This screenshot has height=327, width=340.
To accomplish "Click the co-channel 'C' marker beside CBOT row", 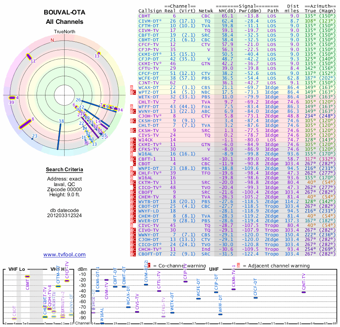I will coord(134,164).
